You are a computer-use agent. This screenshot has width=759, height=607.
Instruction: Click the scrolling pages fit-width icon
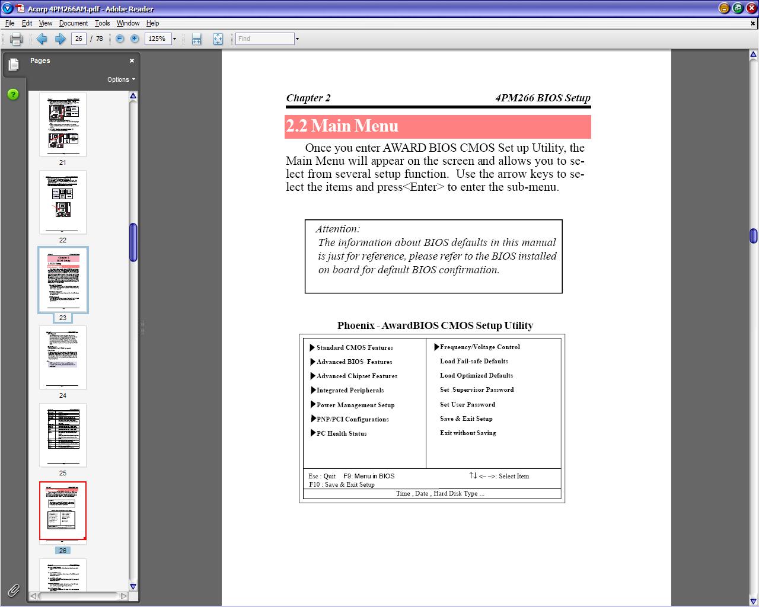[x=197, y=39]
